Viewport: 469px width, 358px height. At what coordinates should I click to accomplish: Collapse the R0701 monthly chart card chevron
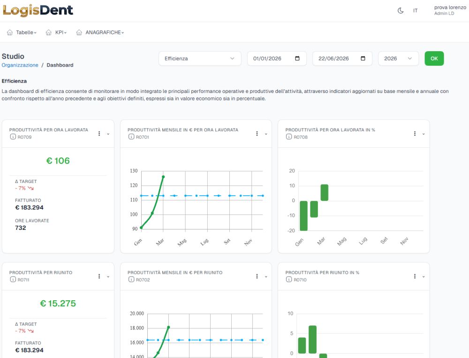pyautogui.click(x=266, y=134)
